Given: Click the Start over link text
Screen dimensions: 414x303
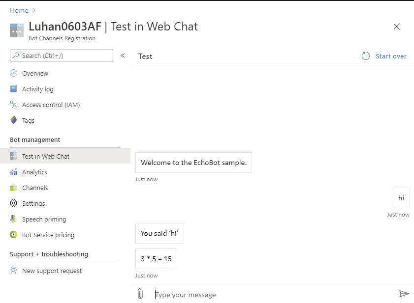Looking at the screenshot, I should point(391,56).
